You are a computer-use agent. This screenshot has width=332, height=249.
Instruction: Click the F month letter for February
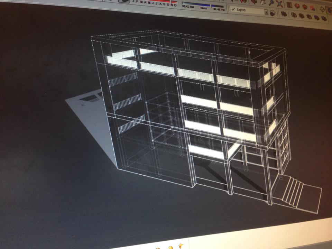(137, 1)
